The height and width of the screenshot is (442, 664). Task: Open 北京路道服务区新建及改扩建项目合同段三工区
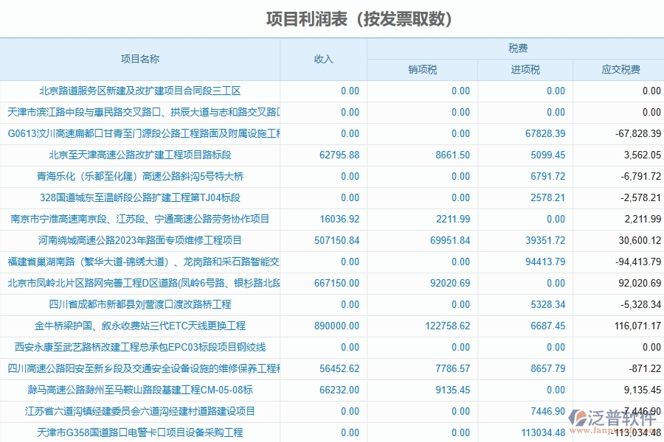142,91
